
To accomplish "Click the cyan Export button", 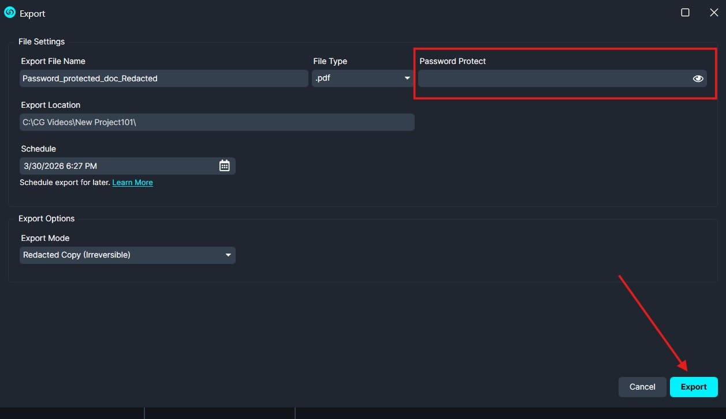I will (693, 387).
